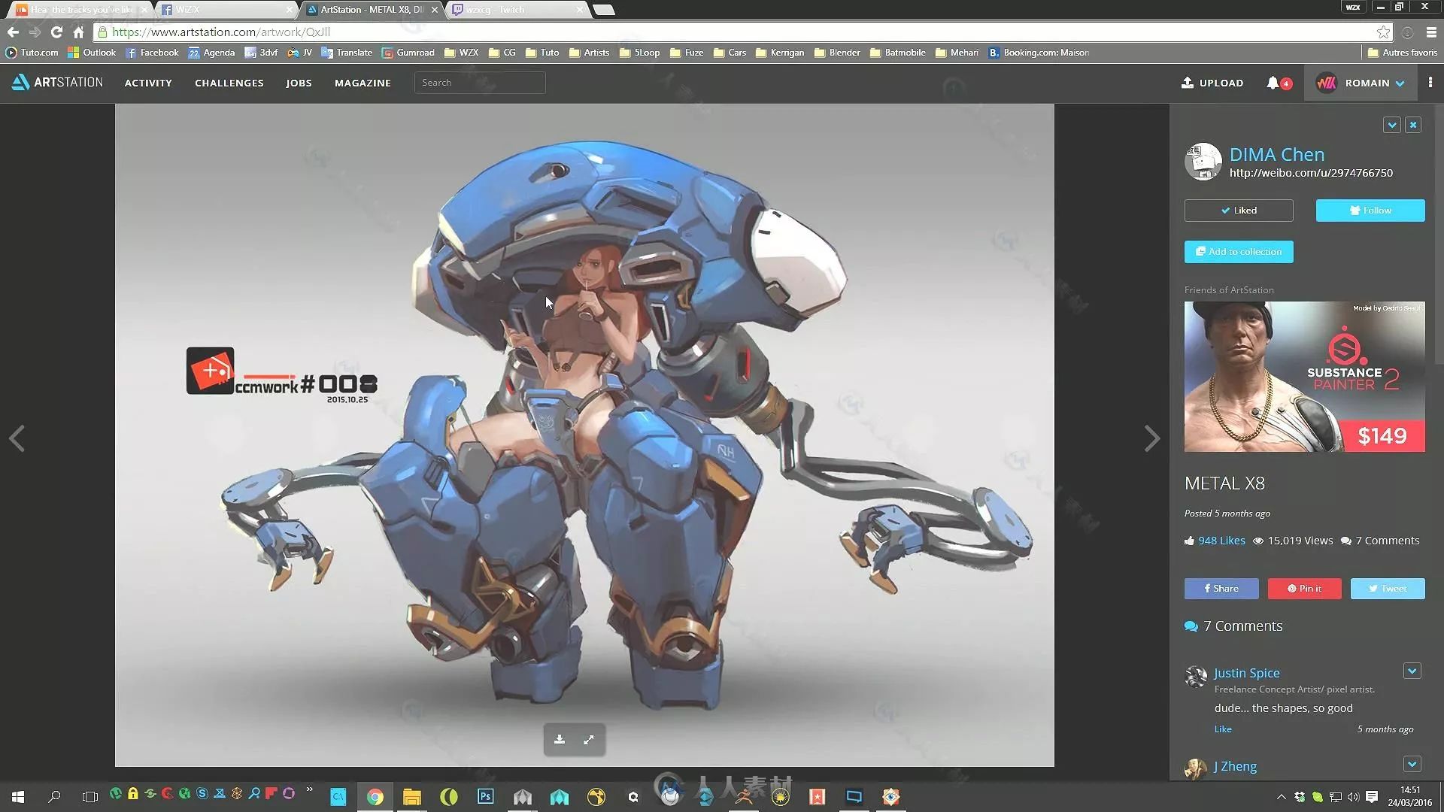Go to next artwork arrow
The width and height of the screenshot is (1444, 812).
[x=1151, y=438]
